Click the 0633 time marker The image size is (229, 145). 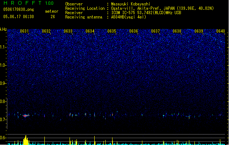click(x=68, y=31)
